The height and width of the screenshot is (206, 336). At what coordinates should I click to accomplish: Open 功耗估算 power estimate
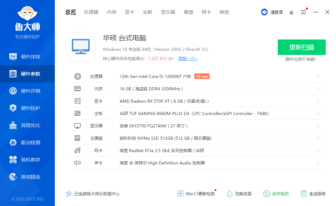click(x=239, y=194)
